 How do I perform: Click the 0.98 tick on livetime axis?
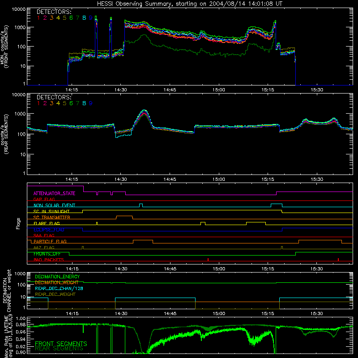click(x=21, y=325)
